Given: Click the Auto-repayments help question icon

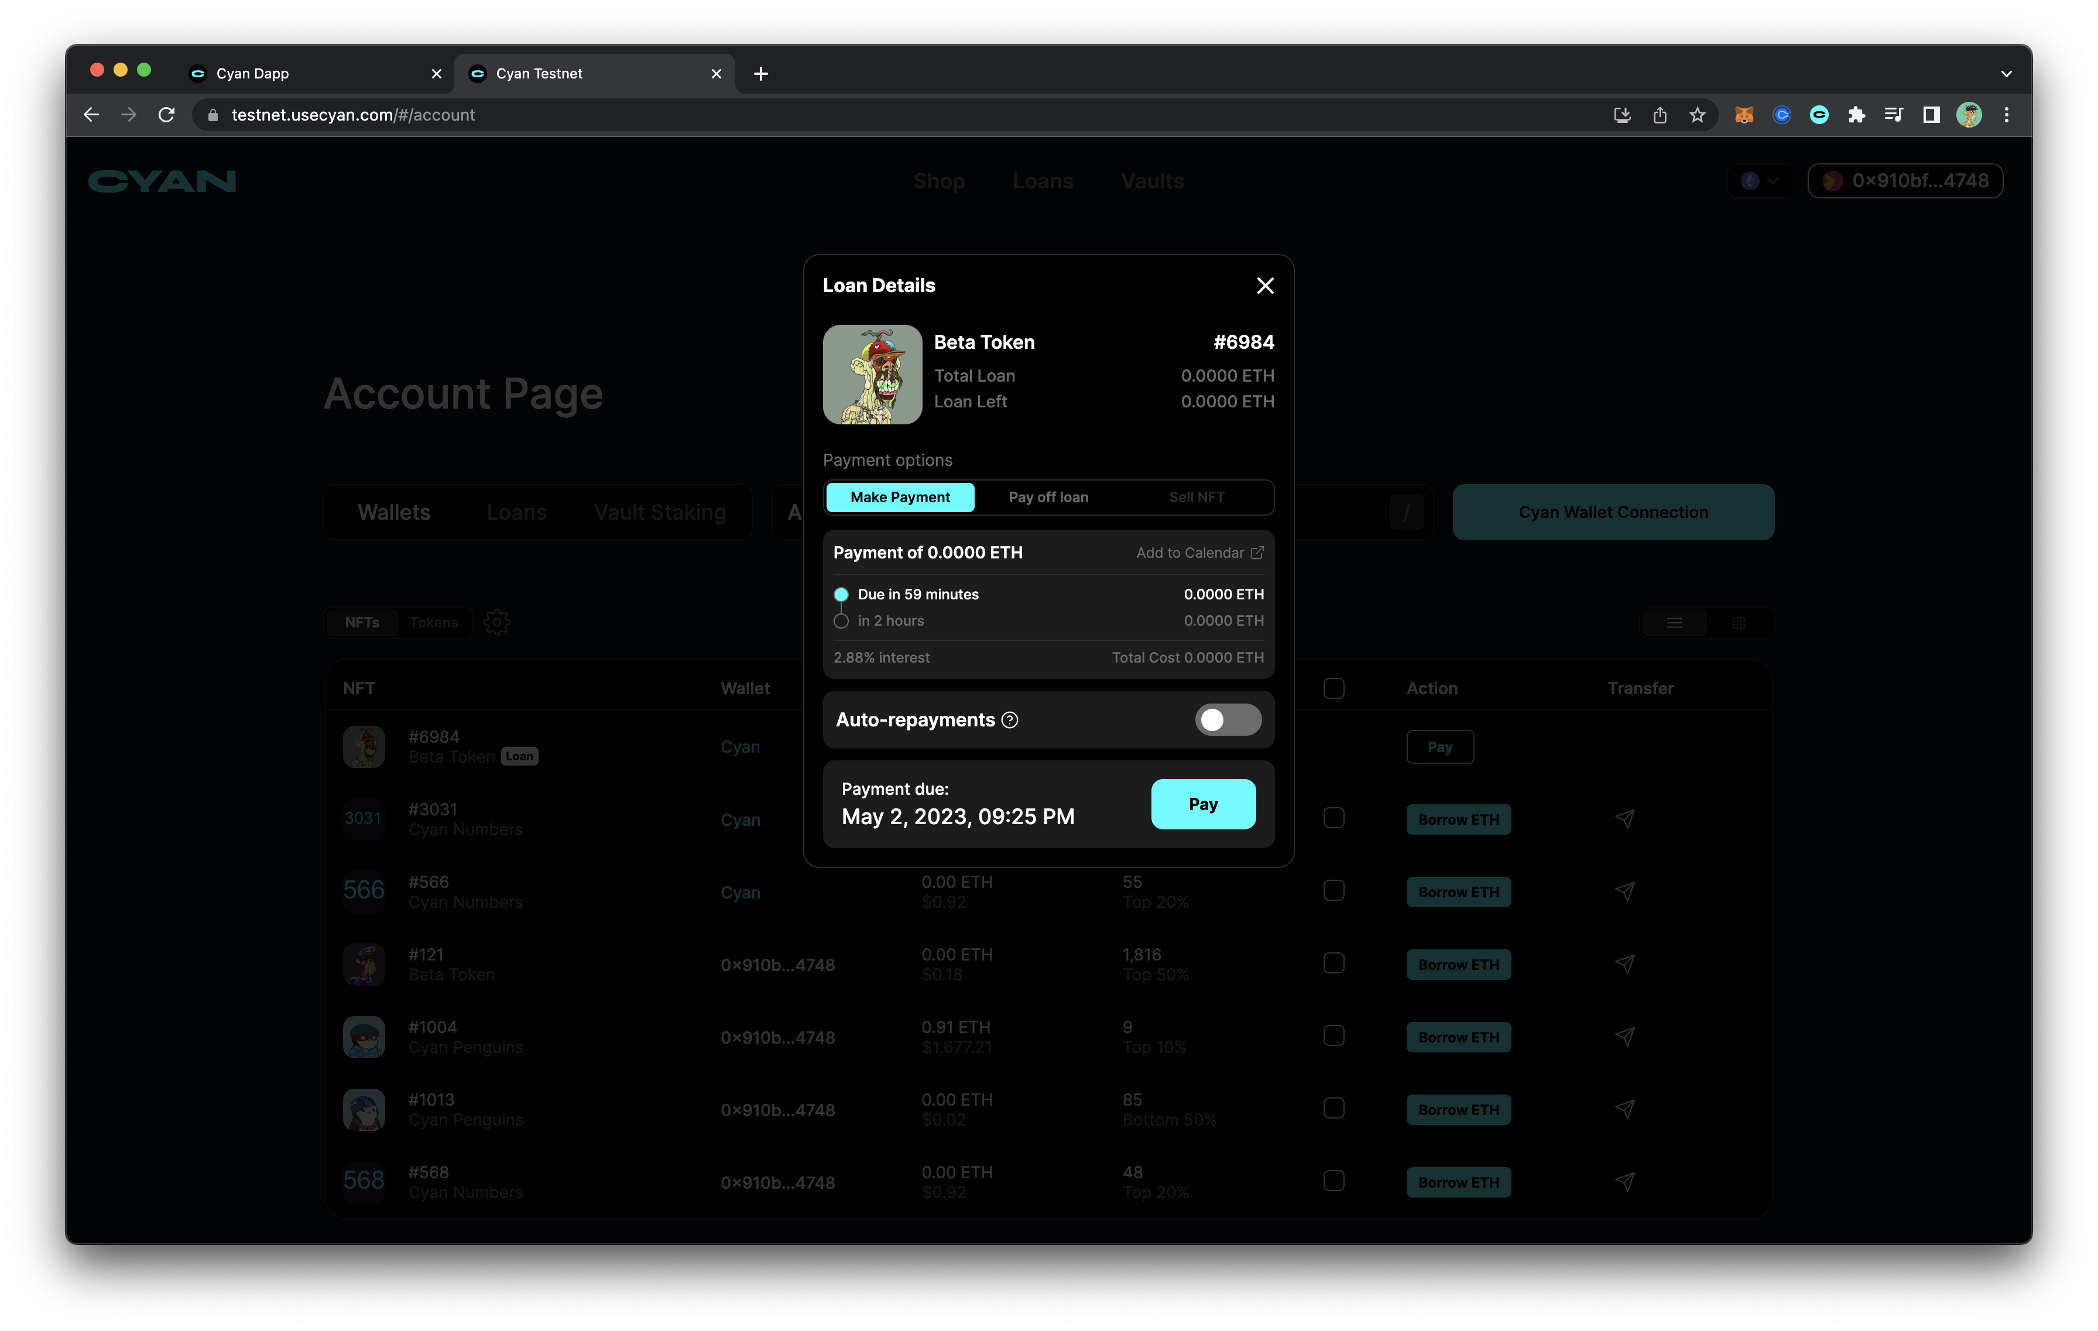Looking at the screenshot, I should click(x=1010, y=721).
